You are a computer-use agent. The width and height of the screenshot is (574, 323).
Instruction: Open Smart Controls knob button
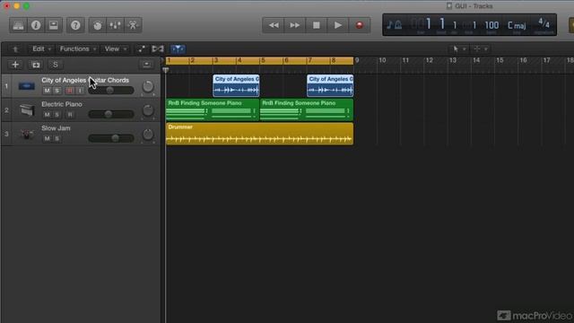98,25
